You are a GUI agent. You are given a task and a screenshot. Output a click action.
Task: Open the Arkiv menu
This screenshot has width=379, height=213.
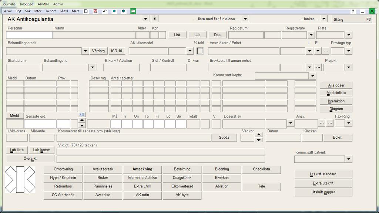(8, 11)
